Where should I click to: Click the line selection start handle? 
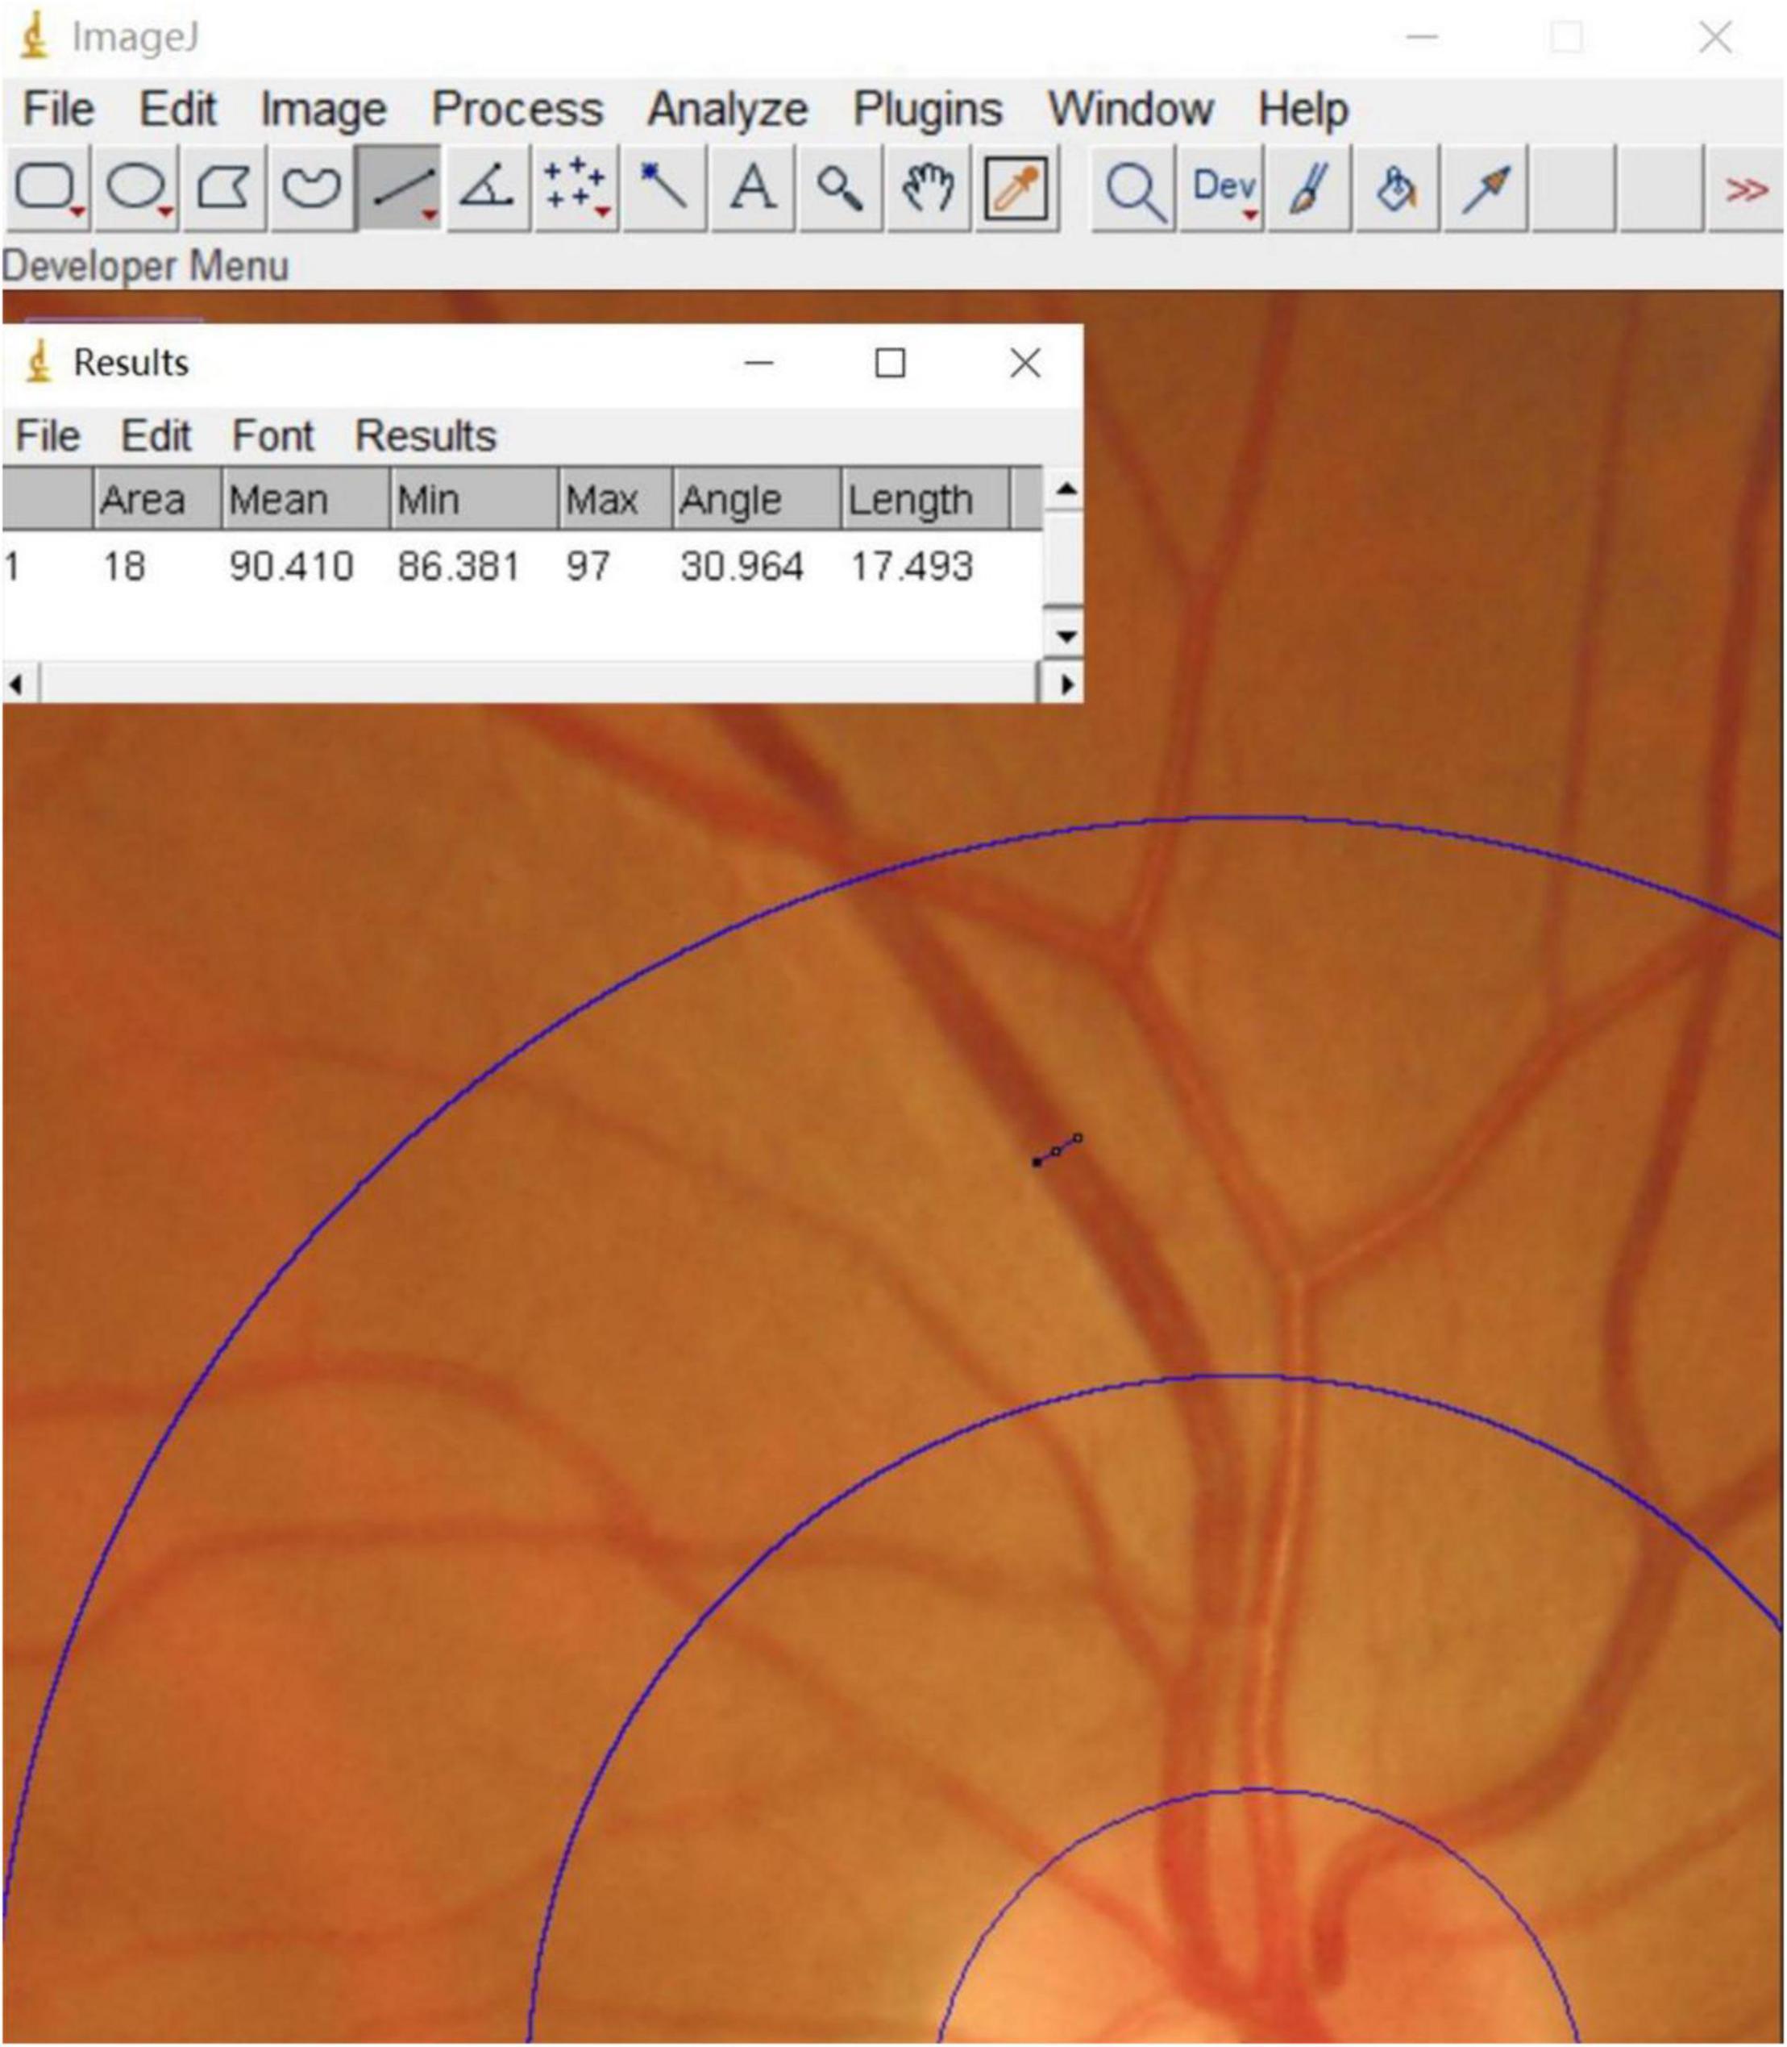click(1037, 1162)
